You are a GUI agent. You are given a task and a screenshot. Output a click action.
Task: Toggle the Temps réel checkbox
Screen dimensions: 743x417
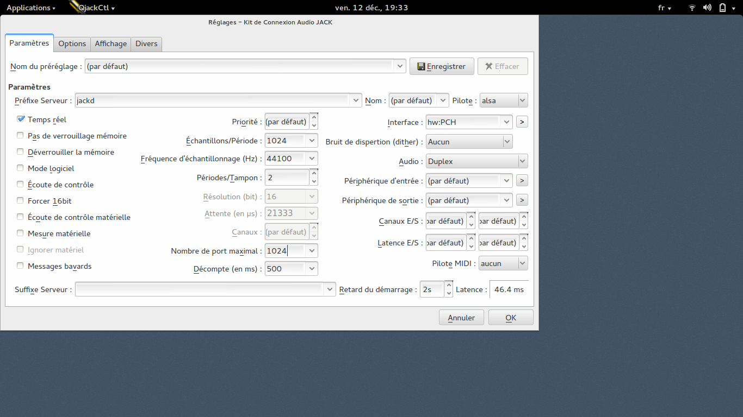[x=21, y=119]
